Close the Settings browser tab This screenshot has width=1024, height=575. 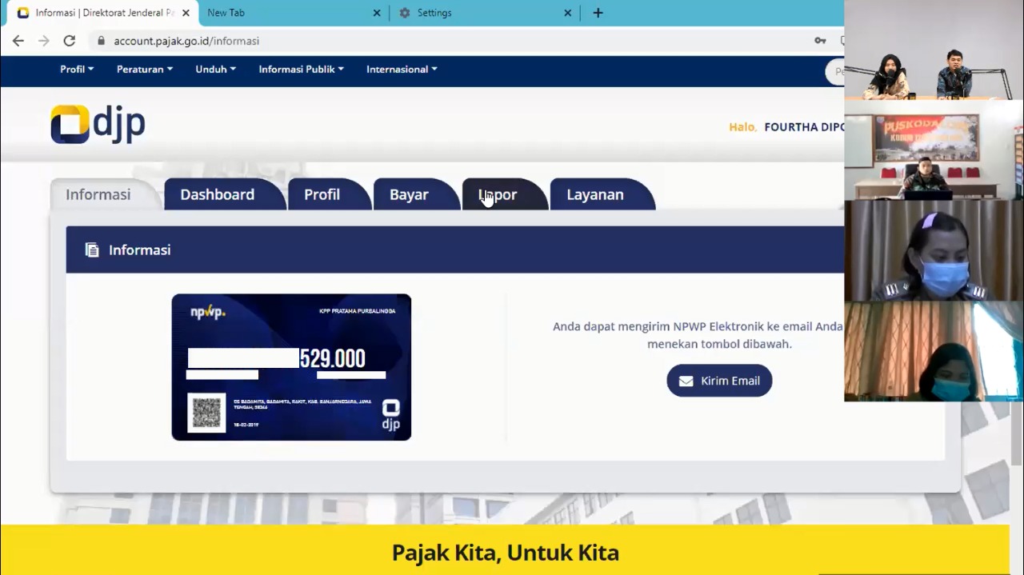[x=568, y=13]
